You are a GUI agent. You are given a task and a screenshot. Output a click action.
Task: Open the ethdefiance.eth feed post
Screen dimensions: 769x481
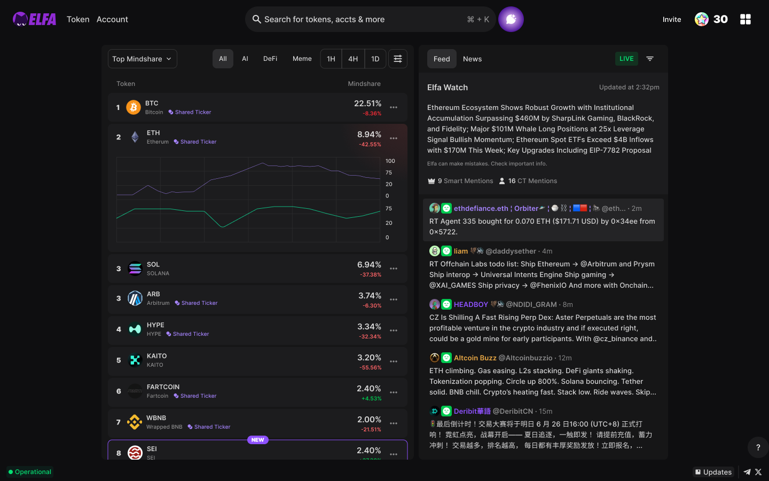(543, 220)
